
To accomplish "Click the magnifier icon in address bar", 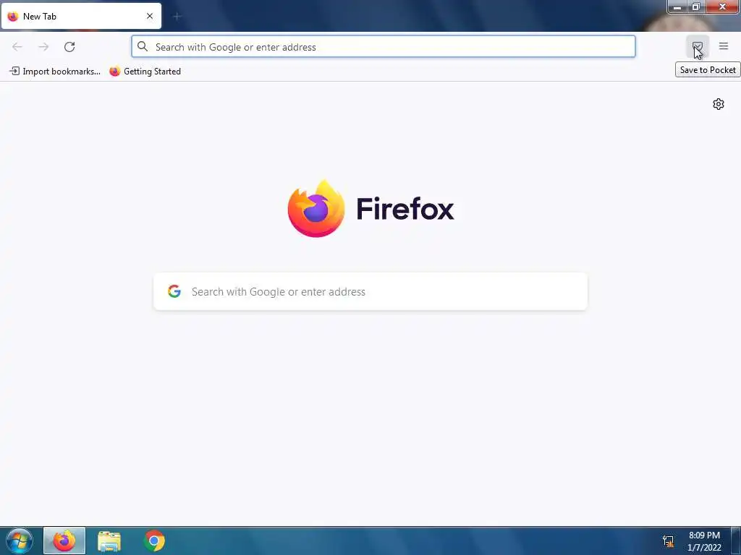I will coord(143,46).
